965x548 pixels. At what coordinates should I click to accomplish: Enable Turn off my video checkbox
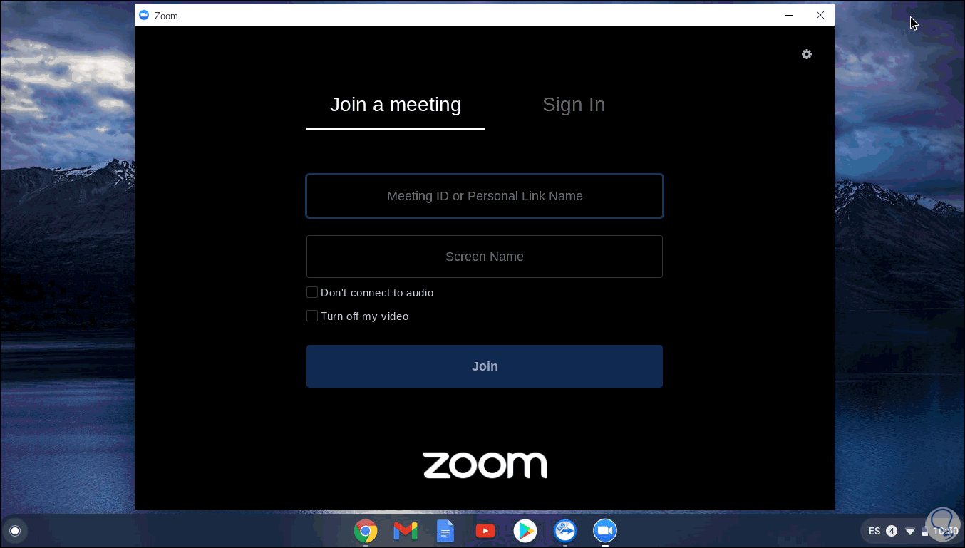coord(312,316)
